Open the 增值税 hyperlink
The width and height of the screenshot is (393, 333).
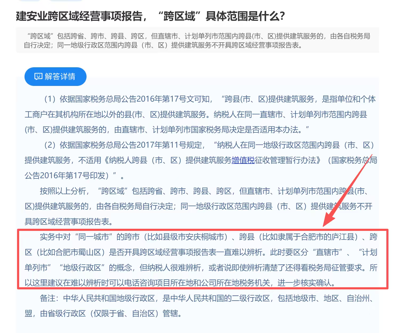(x=243, y=160)
